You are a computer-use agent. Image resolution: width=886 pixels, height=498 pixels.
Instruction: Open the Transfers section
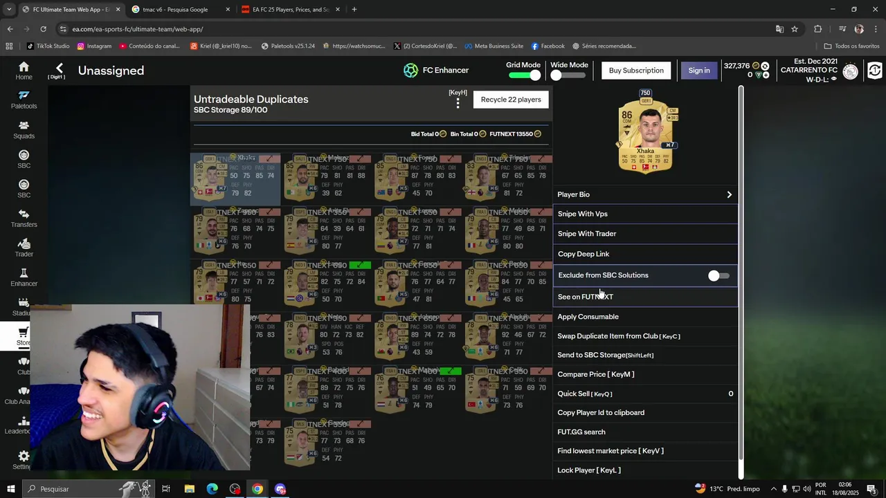tap(24, 219)
